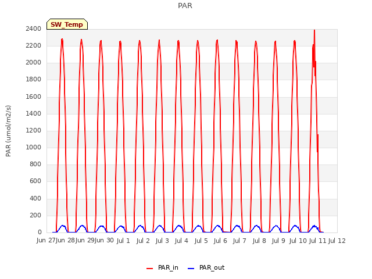This screenshot has width=372, height=279.
Task: Click the Jul 2 x-axis date label
Action: (x=143, y=241)
